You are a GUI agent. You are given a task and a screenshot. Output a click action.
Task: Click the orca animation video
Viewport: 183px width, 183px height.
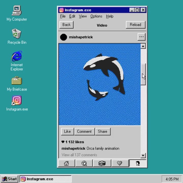[x=100, y=84]
